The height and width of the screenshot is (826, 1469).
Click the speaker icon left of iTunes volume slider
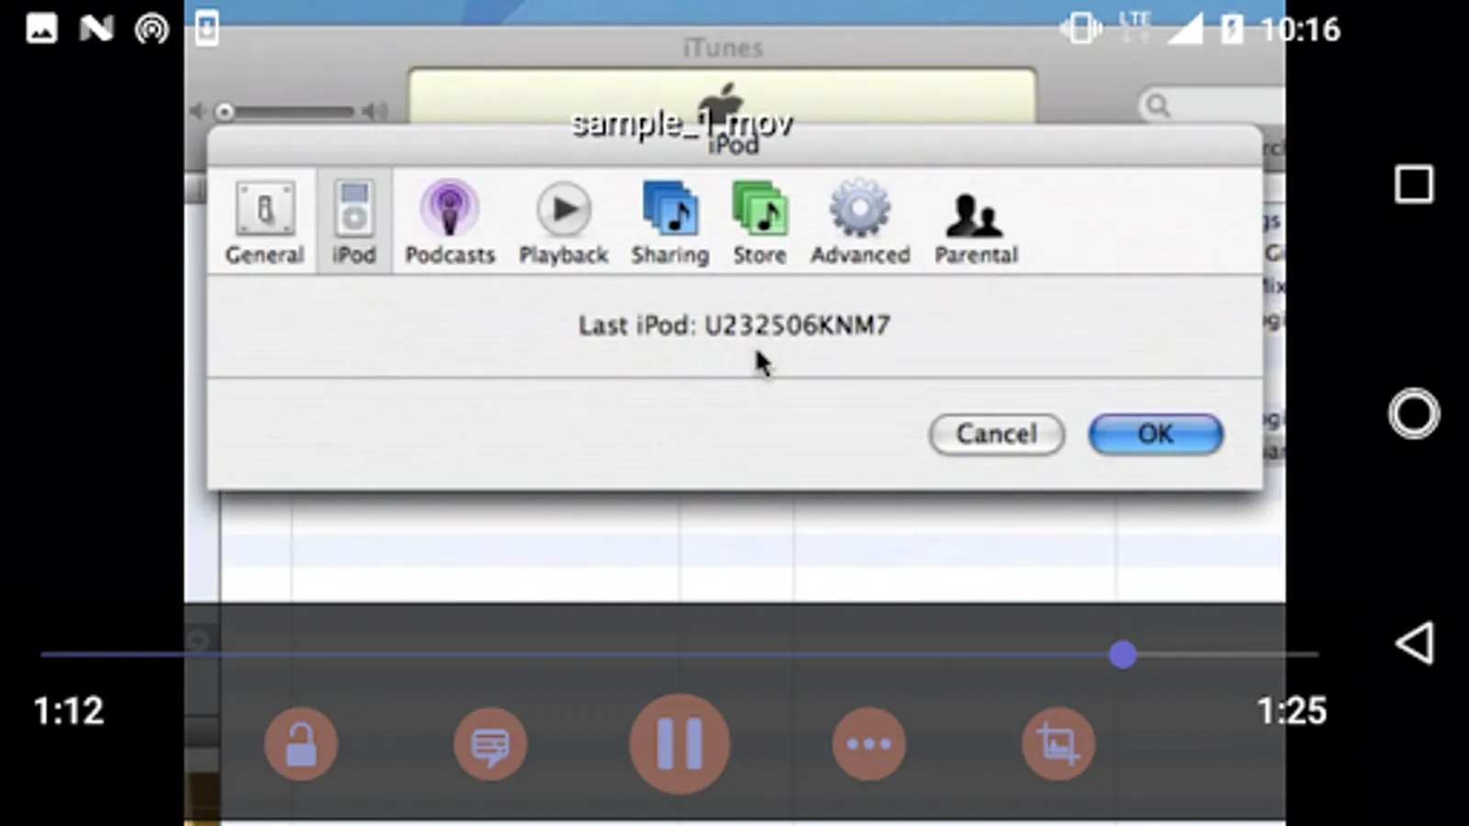[x=196, y=112]
